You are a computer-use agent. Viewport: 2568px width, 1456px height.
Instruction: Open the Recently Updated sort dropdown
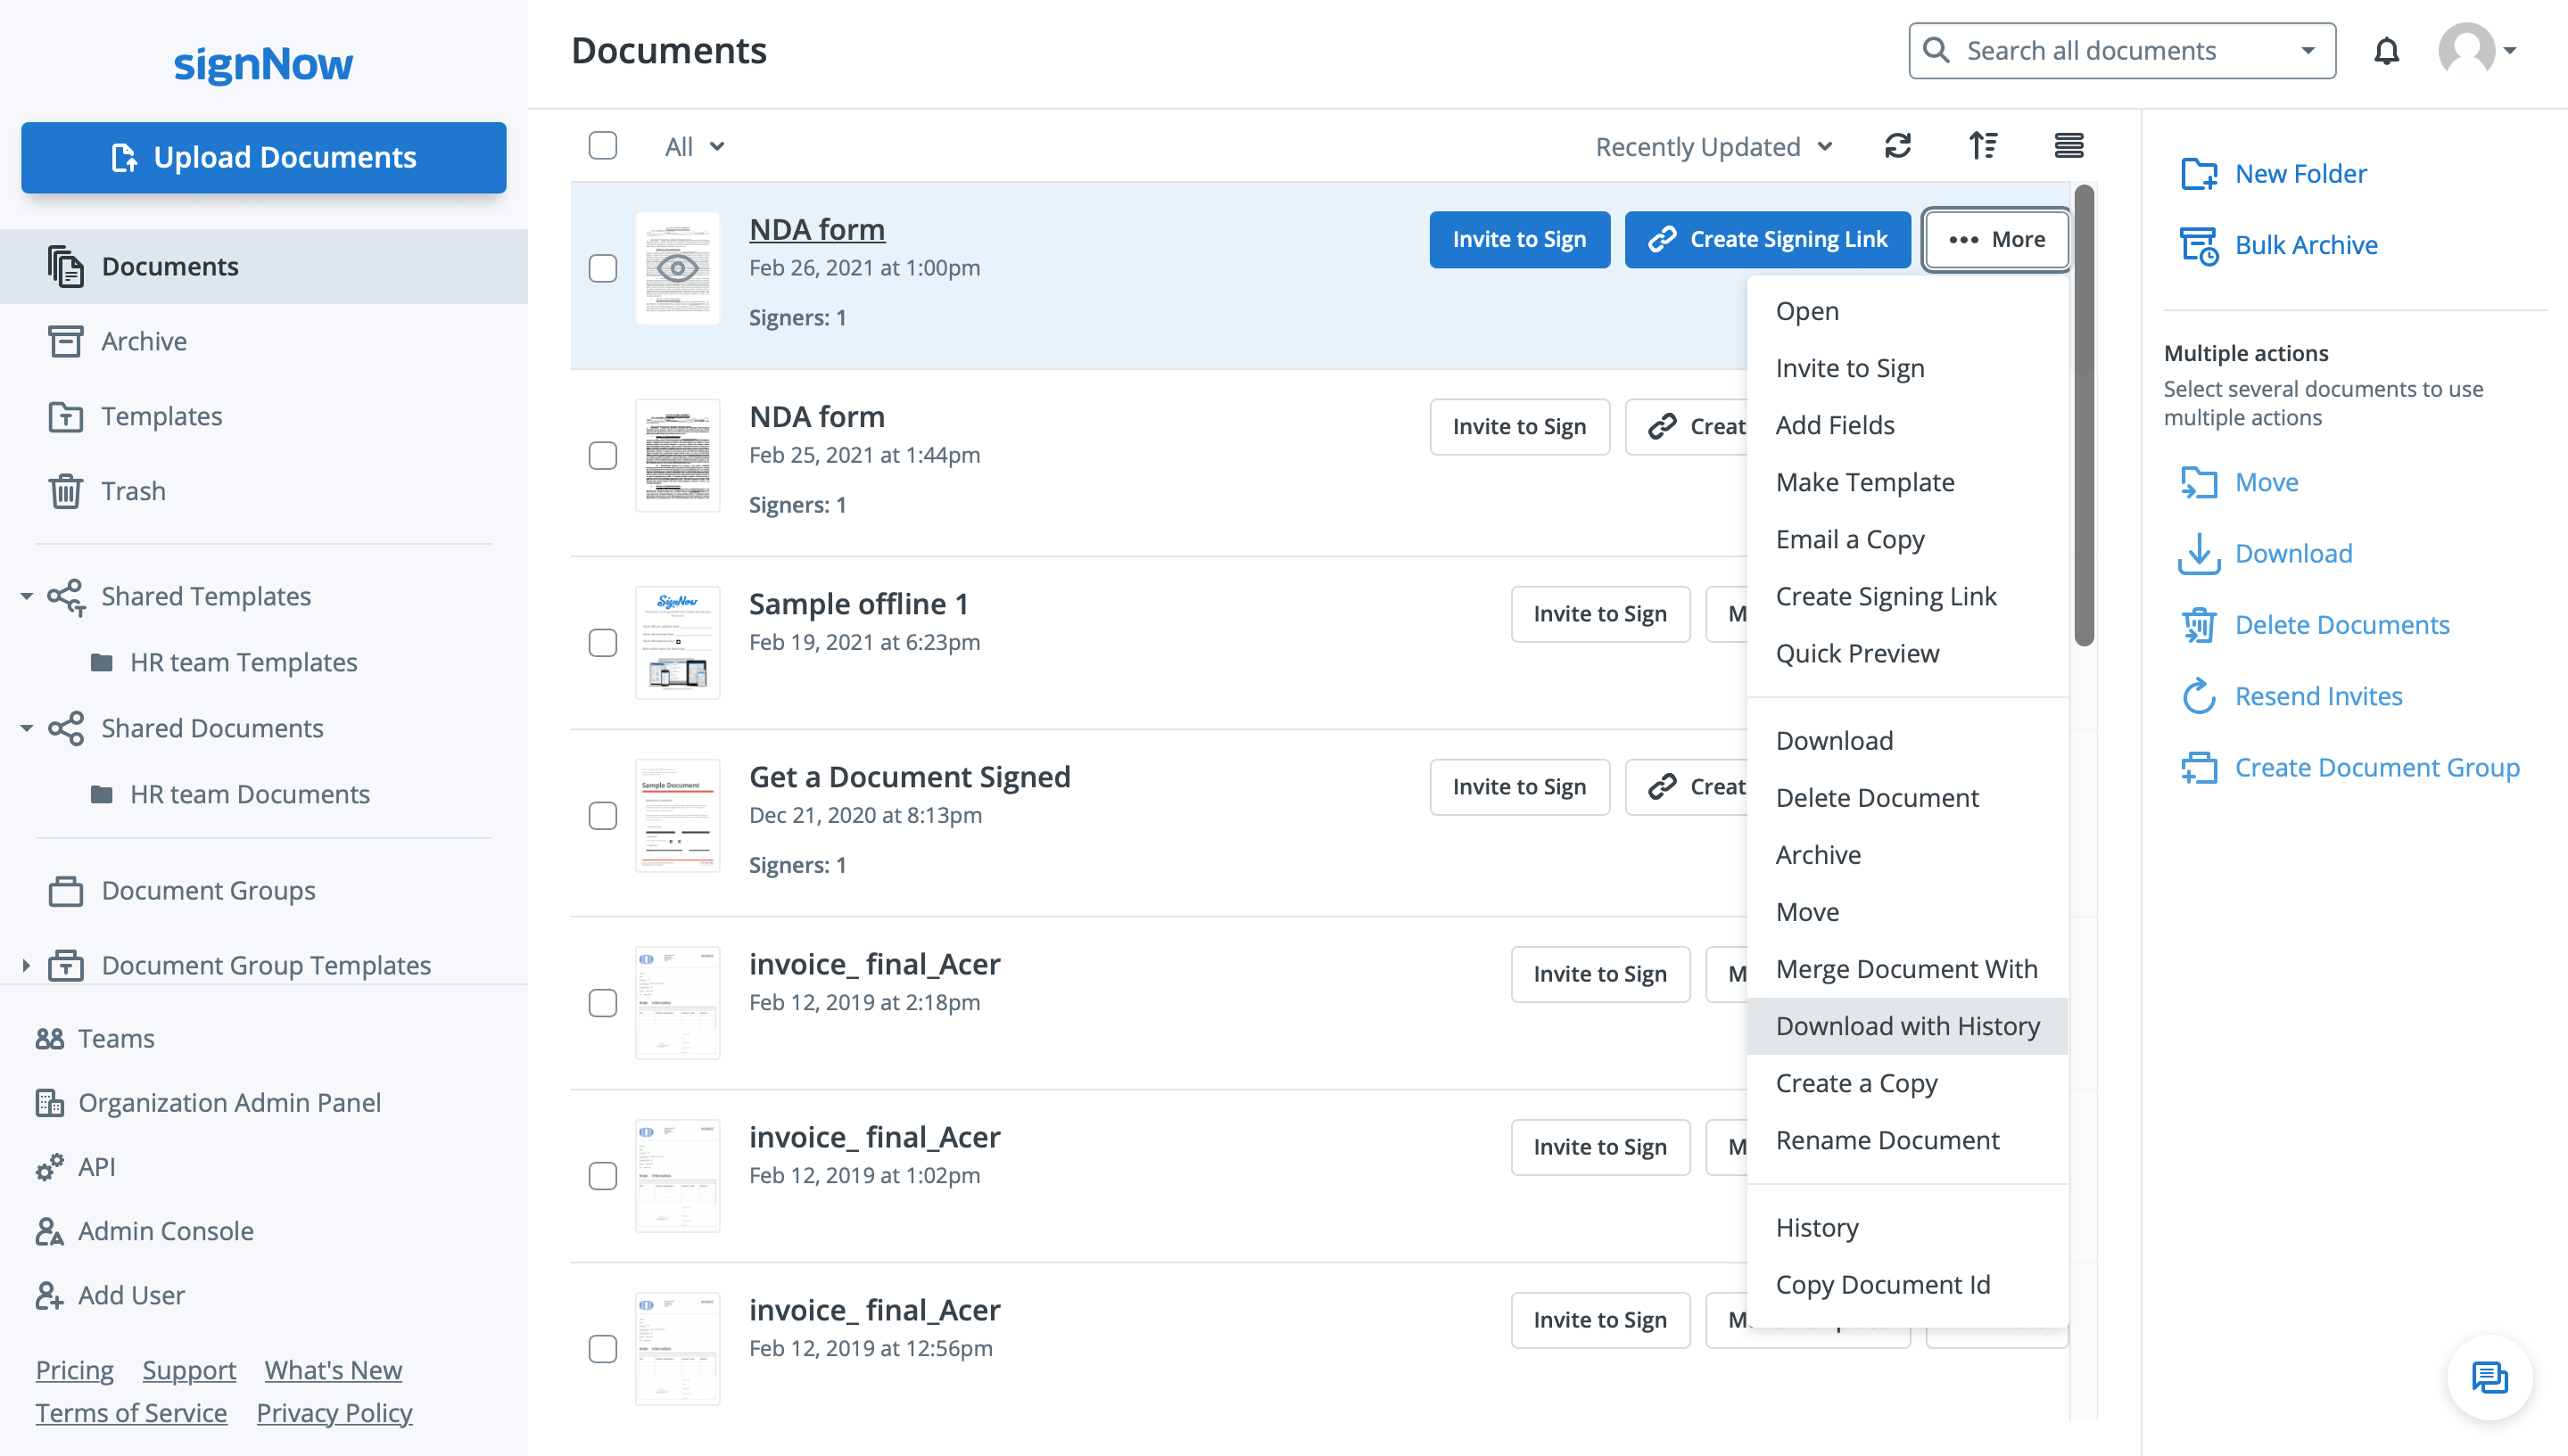[x=1711, y=144]
